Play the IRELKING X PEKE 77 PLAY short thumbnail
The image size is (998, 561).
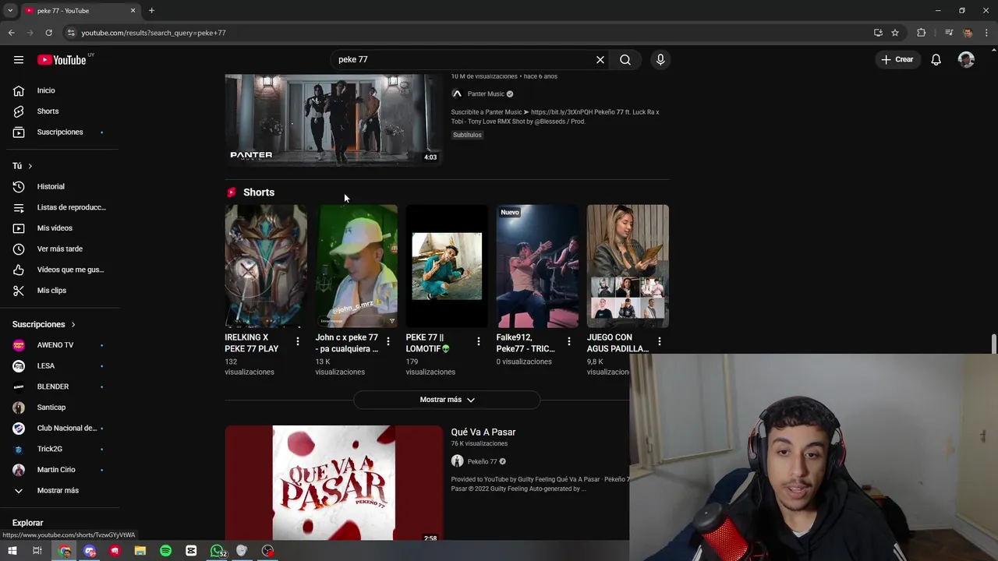[x=266, y=266]
